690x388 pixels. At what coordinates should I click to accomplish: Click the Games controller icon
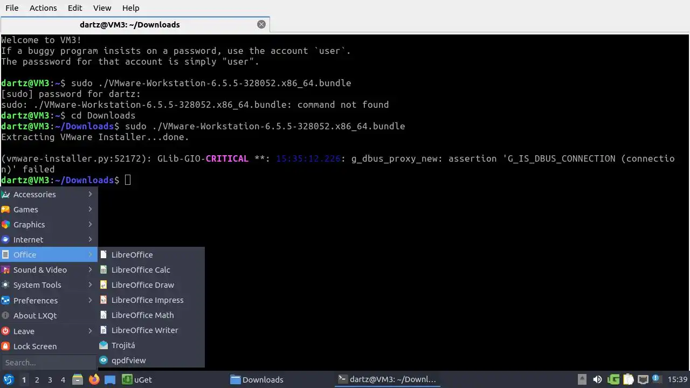coord(5,209)
